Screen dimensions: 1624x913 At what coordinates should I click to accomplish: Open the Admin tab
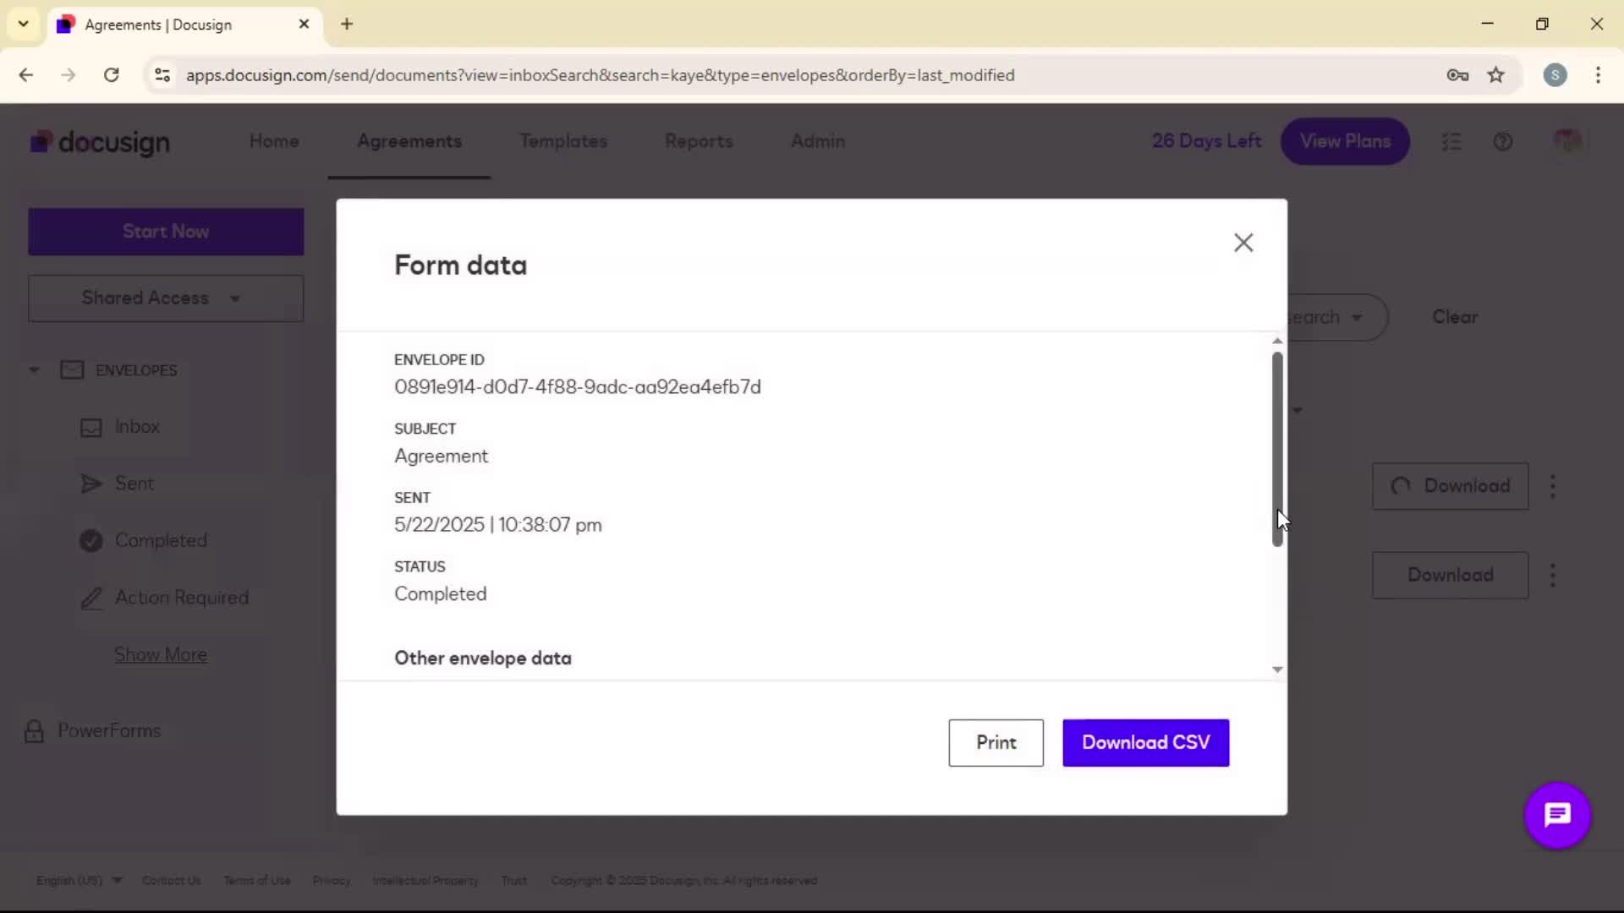818,141
